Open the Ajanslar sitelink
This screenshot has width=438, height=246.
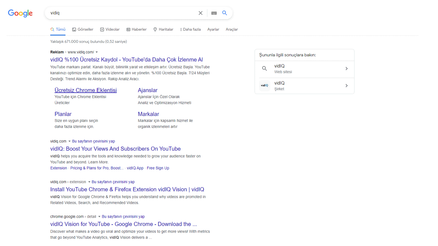coord(147,90)
